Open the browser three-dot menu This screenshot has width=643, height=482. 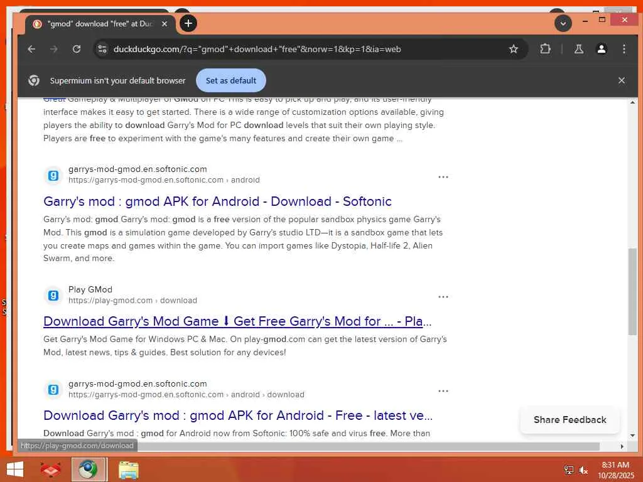click(x=624, y=49)
